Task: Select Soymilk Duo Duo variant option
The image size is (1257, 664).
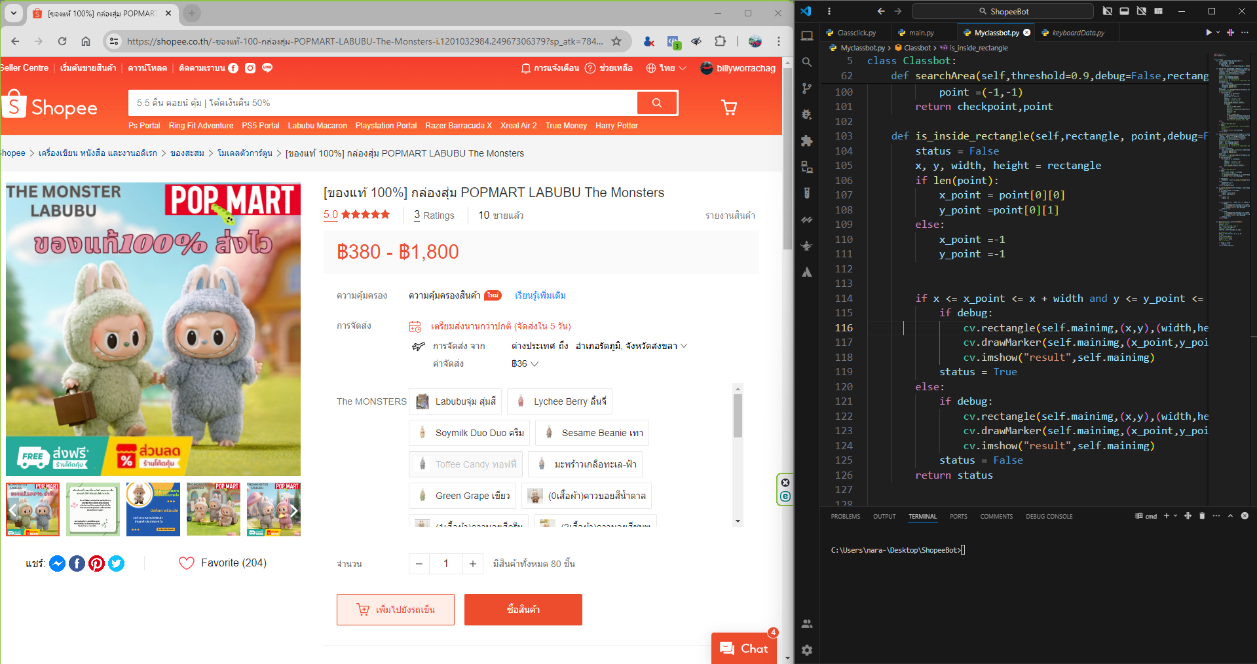Action: [x=469, y=433]
